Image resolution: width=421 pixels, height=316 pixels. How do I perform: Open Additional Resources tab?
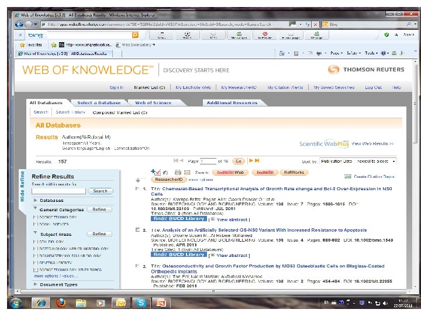coord(232,102)
